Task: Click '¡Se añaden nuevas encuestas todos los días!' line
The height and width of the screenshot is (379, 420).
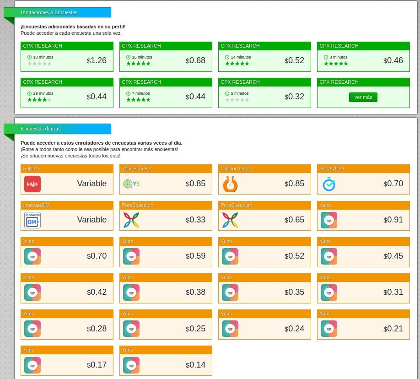Action: pos(70,156)
